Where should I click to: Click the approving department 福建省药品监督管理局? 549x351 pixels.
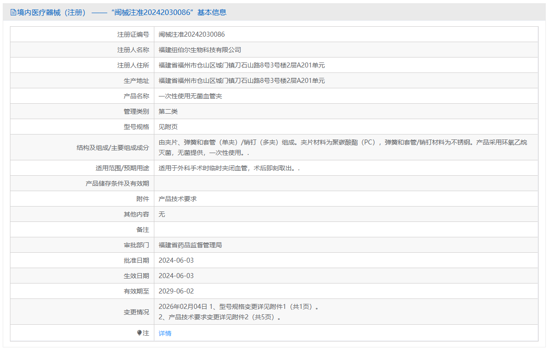pos(191,245)
